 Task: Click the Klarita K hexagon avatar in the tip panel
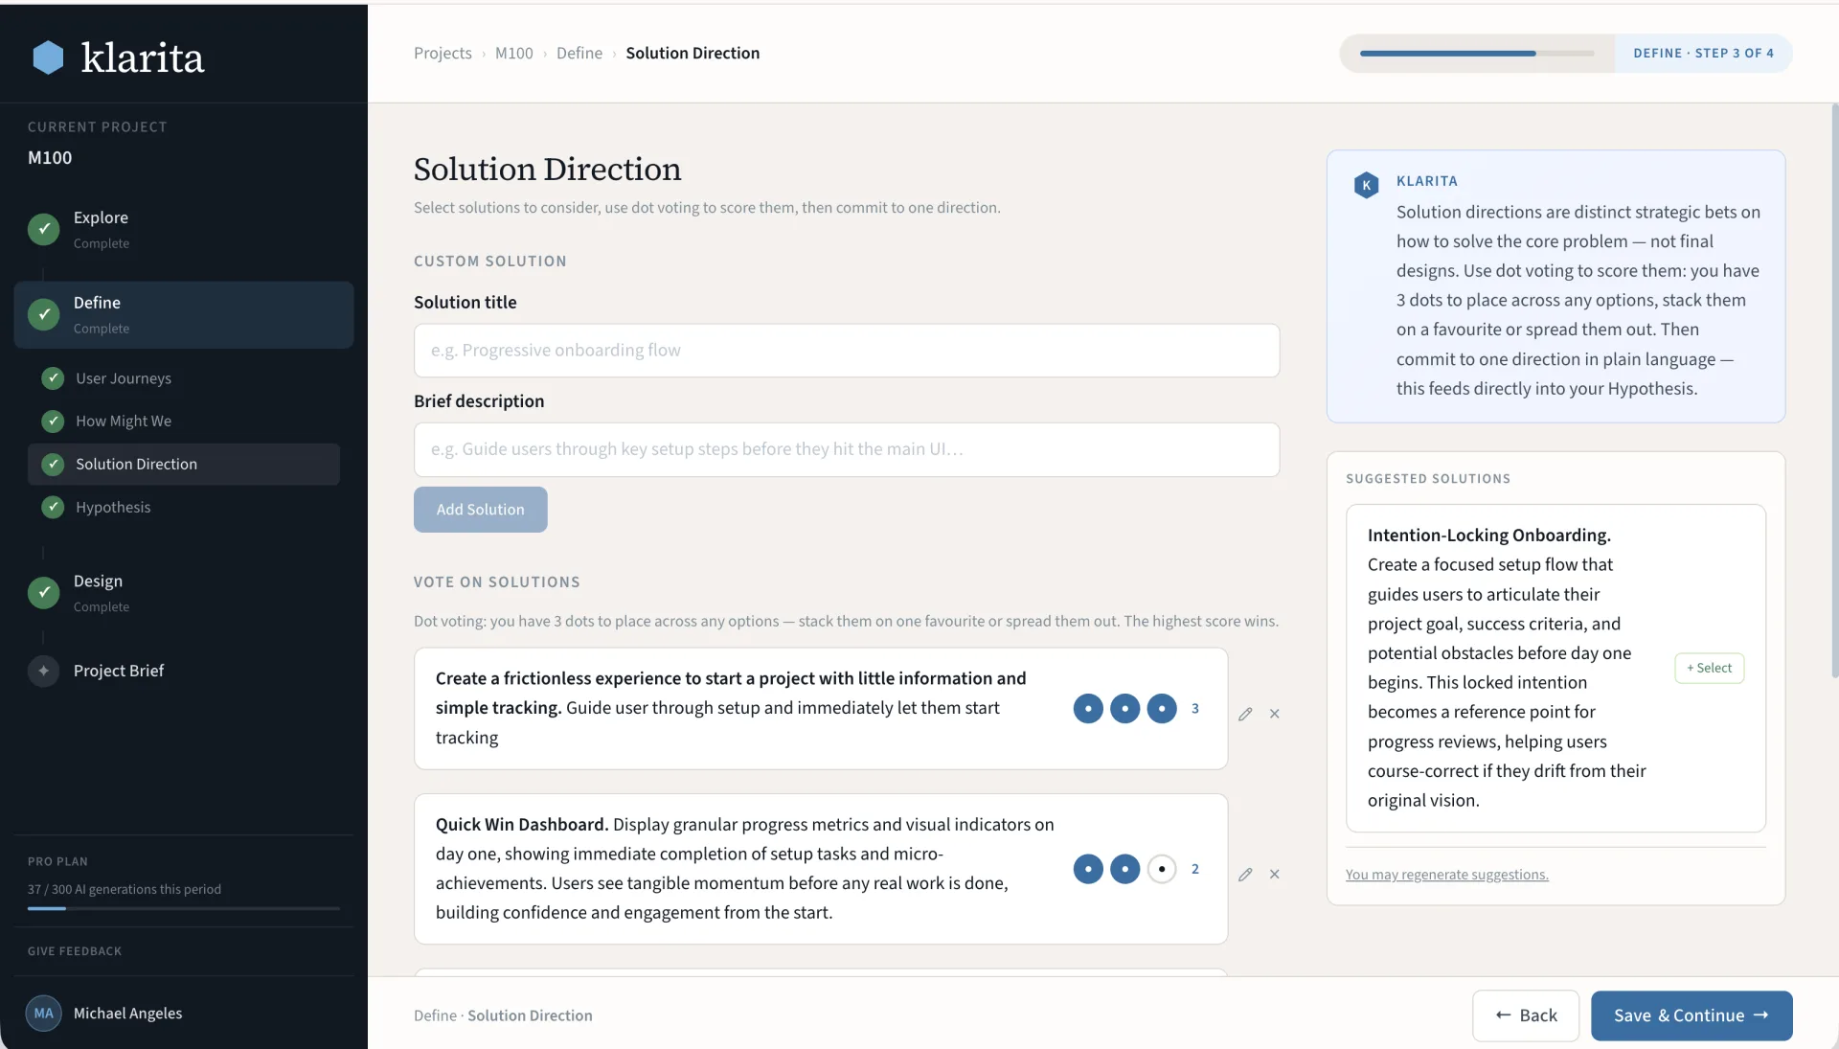1367,185
